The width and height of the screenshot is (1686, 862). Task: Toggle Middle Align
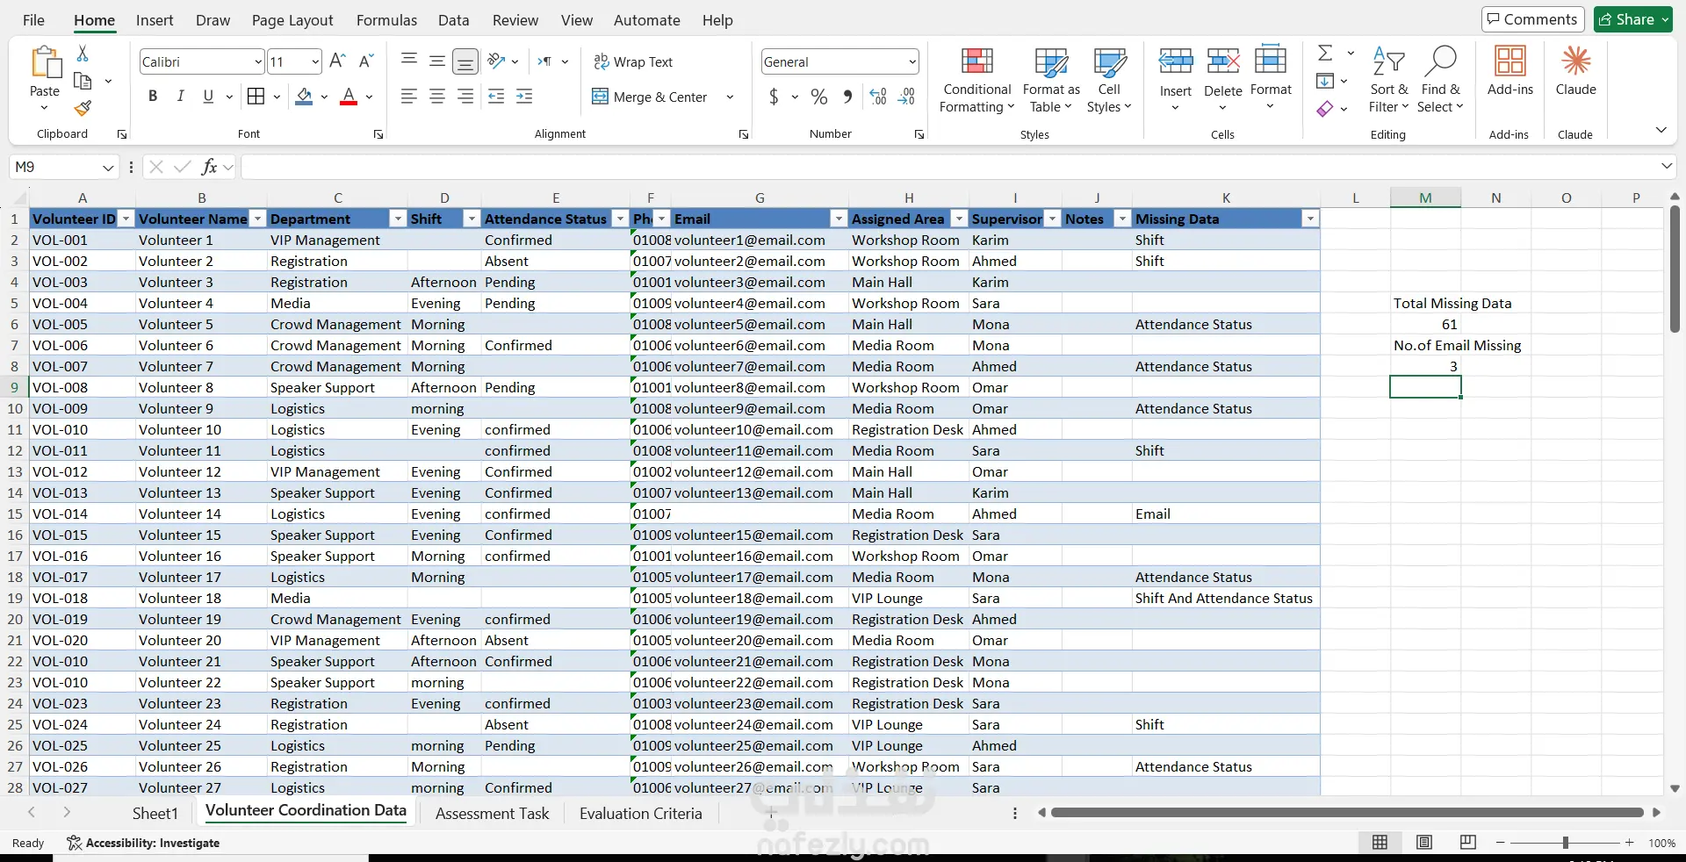(437, 61)
